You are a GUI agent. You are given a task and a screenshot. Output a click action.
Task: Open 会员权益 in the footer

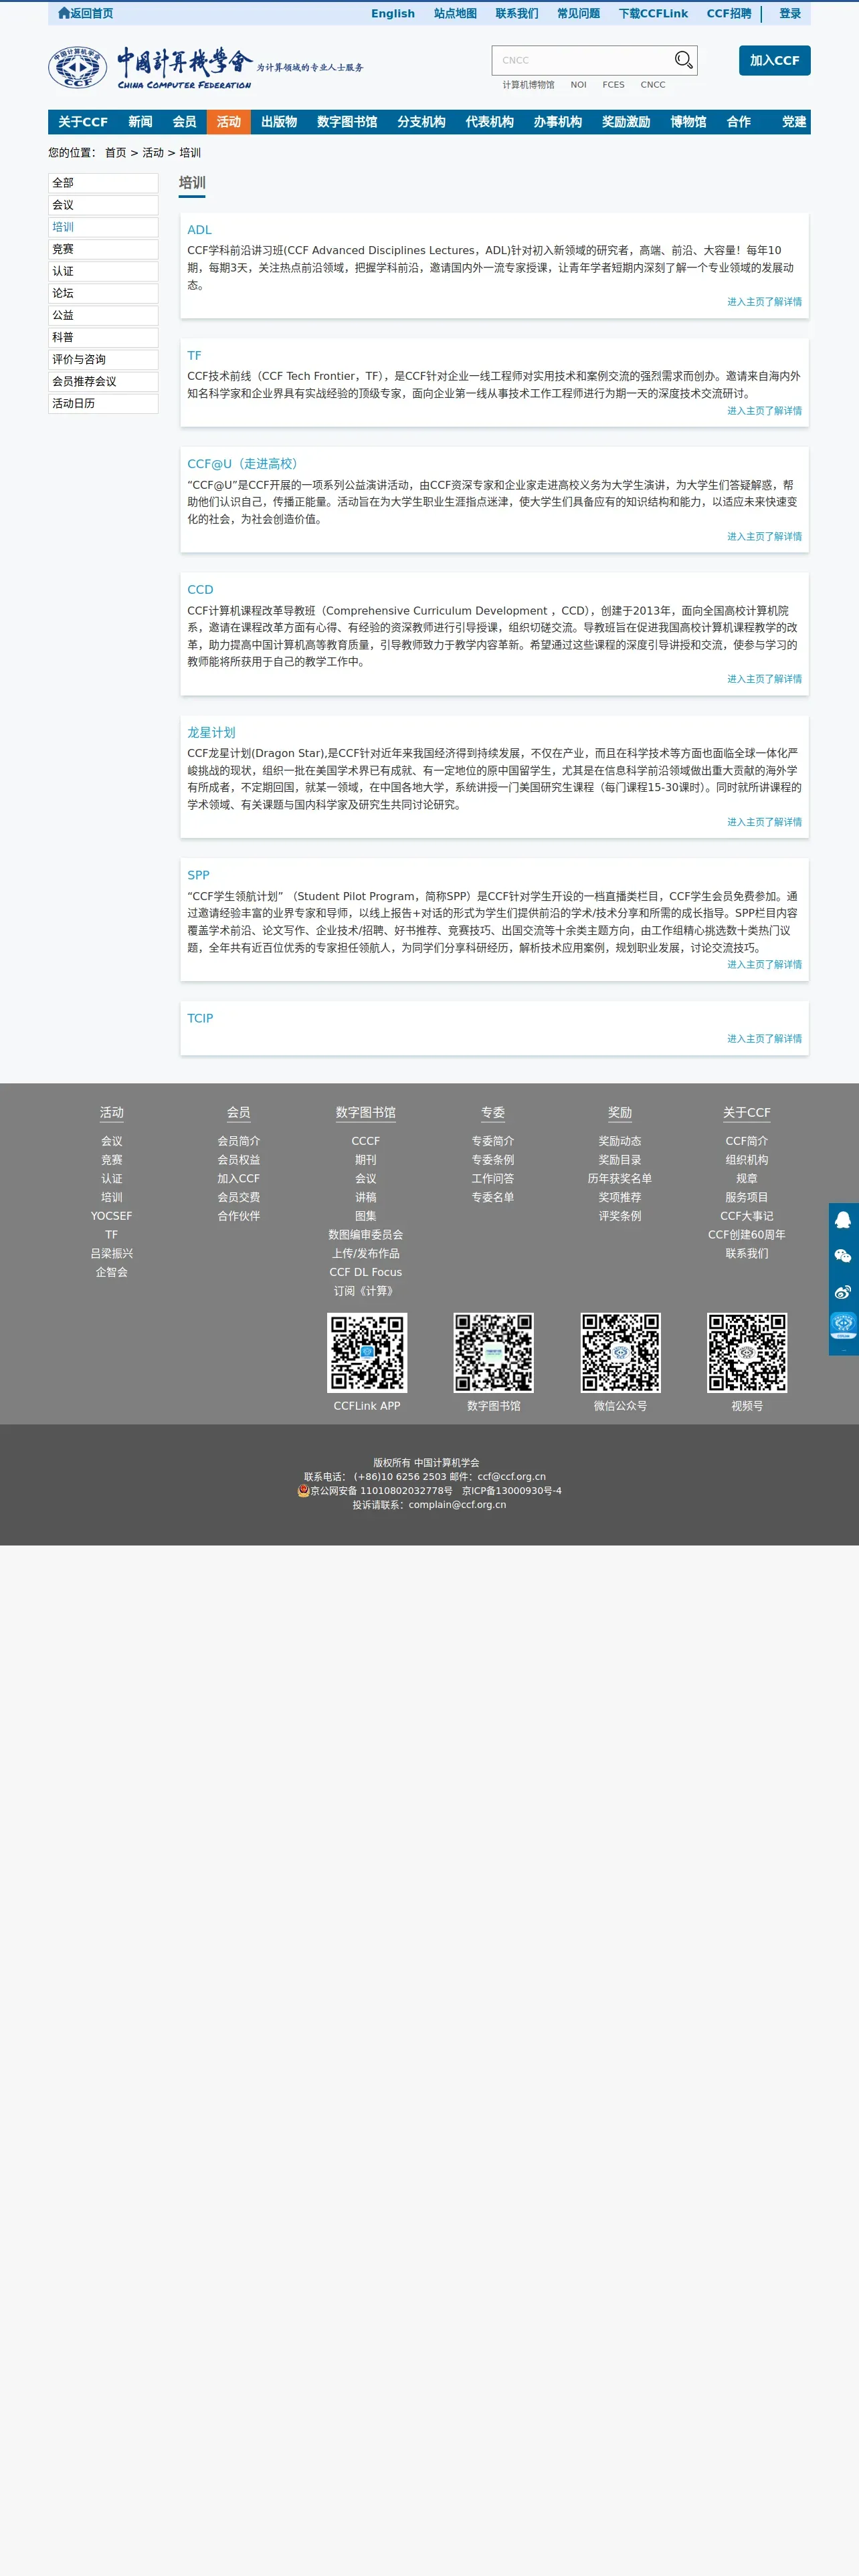[238, 1160]
